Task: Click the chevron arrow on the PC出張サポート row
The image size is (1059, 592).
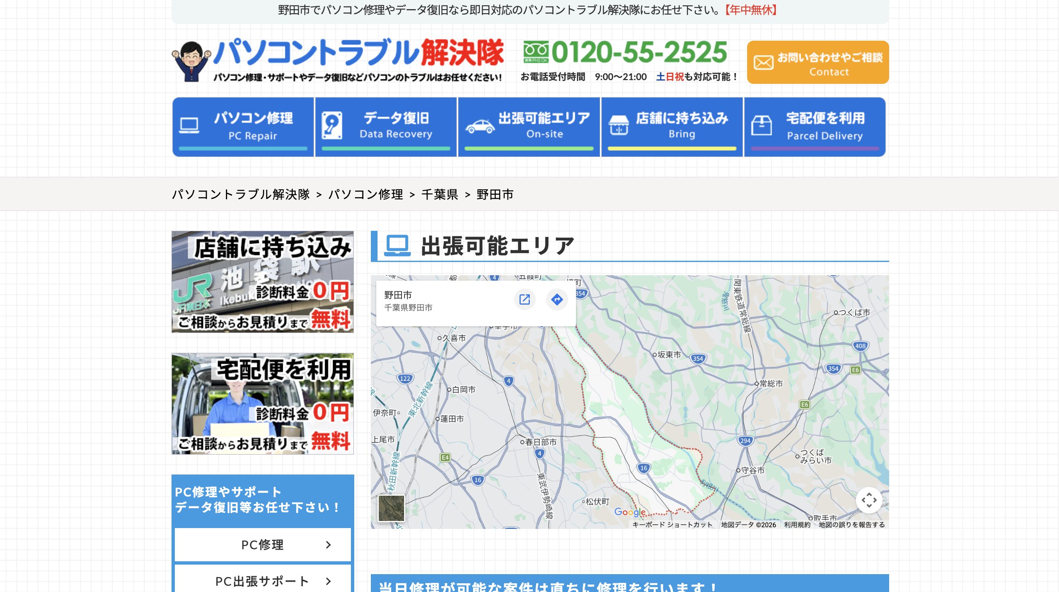Action: pyautogui.click(x=328, y=581)
